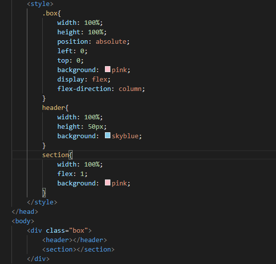
Task: Click 'width: 100%;' in .box rule
Action: [80, 23]
